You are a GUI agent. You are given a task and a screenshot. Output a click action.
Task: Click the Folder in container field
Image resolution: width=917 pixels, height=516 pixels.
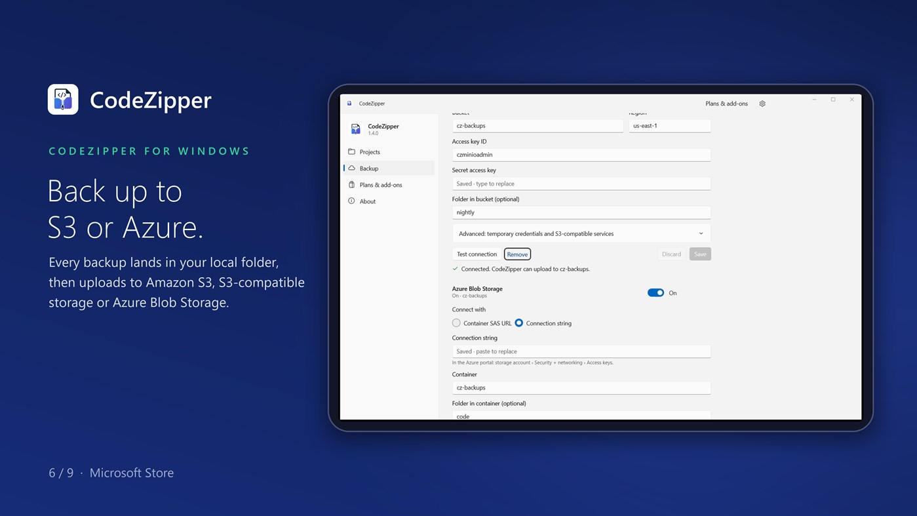click(581, 415)
